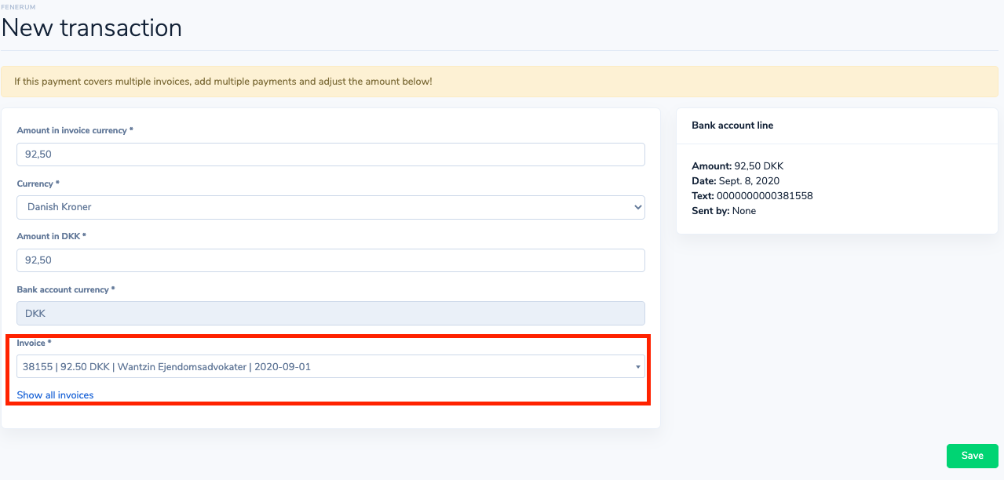Click the Bank account line card header

[x=732, y=125]
